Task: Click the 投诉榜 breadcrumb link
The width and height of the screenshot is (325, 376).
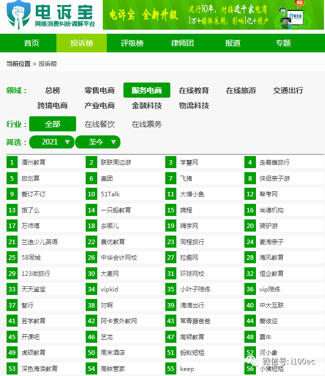Action: [x=48, y=64]
